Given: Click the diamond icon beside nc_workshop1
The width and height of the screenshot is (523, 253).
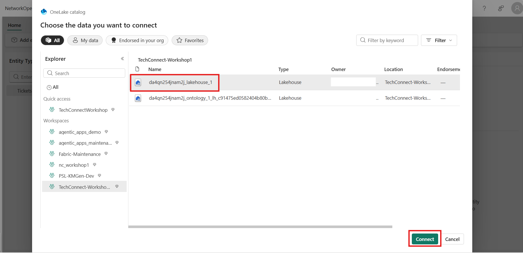Looking at the screenshot, I should point(95,165).
